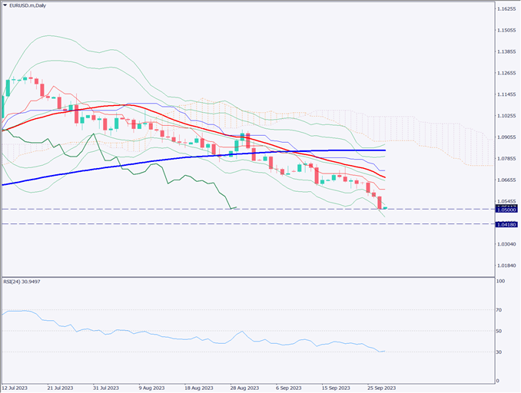Click the separator between chart and RSI panel

246,276
